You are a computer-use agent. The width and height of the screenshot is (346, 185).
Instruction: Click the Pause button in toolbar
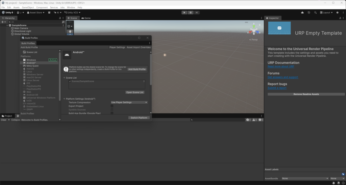[x=191, y=12]
